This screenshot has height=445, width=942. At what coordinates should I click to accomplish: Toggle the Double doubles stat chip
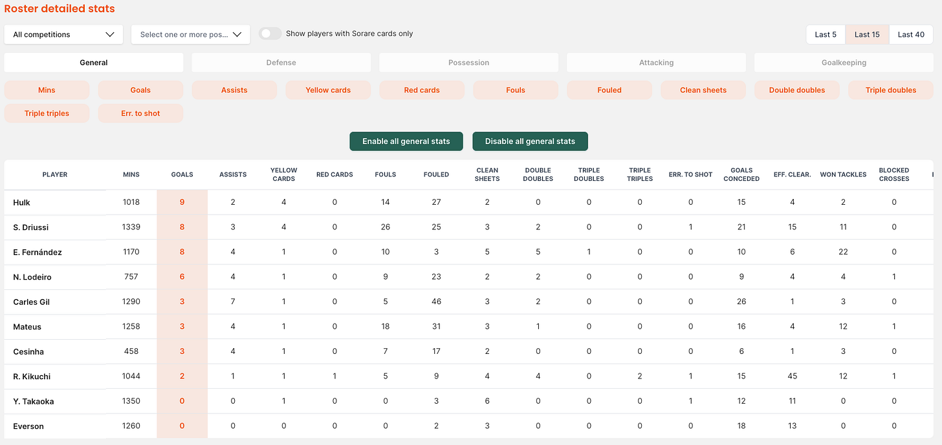pos(797,90)
